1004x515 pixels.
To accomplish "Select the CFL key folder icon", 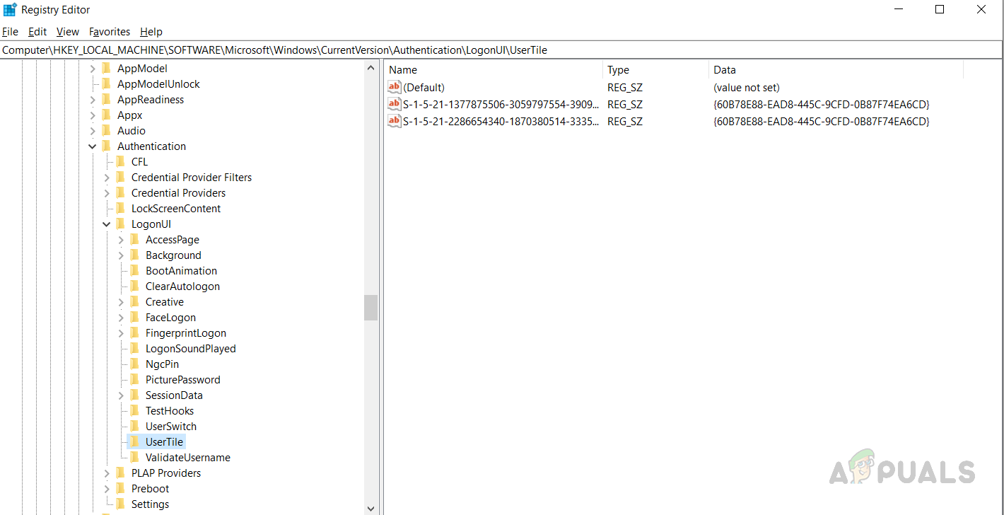I will pyautogui.click(x=121, y=162).
